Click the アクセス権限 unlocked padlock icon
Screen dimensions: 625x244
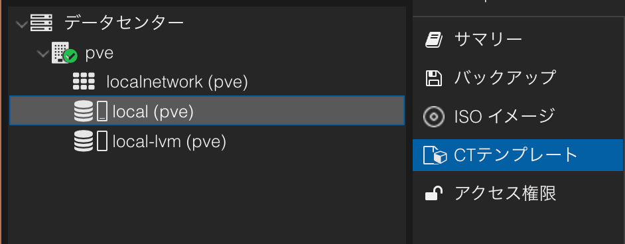pos(433,194)
